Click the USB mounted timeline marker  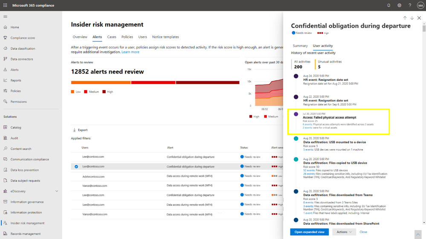click(x=296, y=139)
